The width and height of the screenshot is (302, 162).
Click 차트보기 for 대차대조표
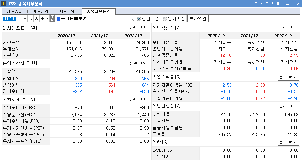tap(138, 28)
